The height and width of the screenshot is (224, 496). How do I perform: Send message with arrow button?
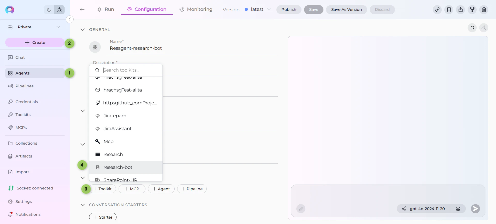click(475, 209)
